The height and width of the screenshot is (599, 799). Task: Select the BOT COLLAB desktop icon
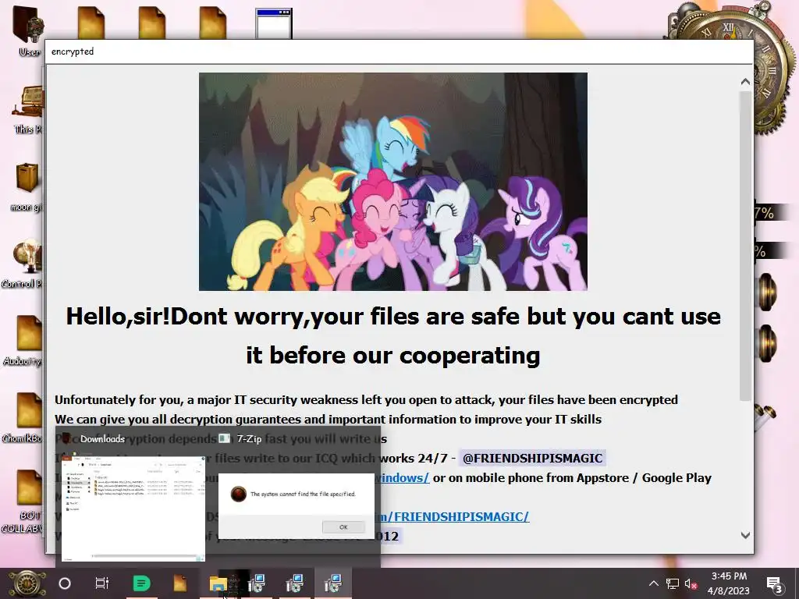[x=23, y=502]
